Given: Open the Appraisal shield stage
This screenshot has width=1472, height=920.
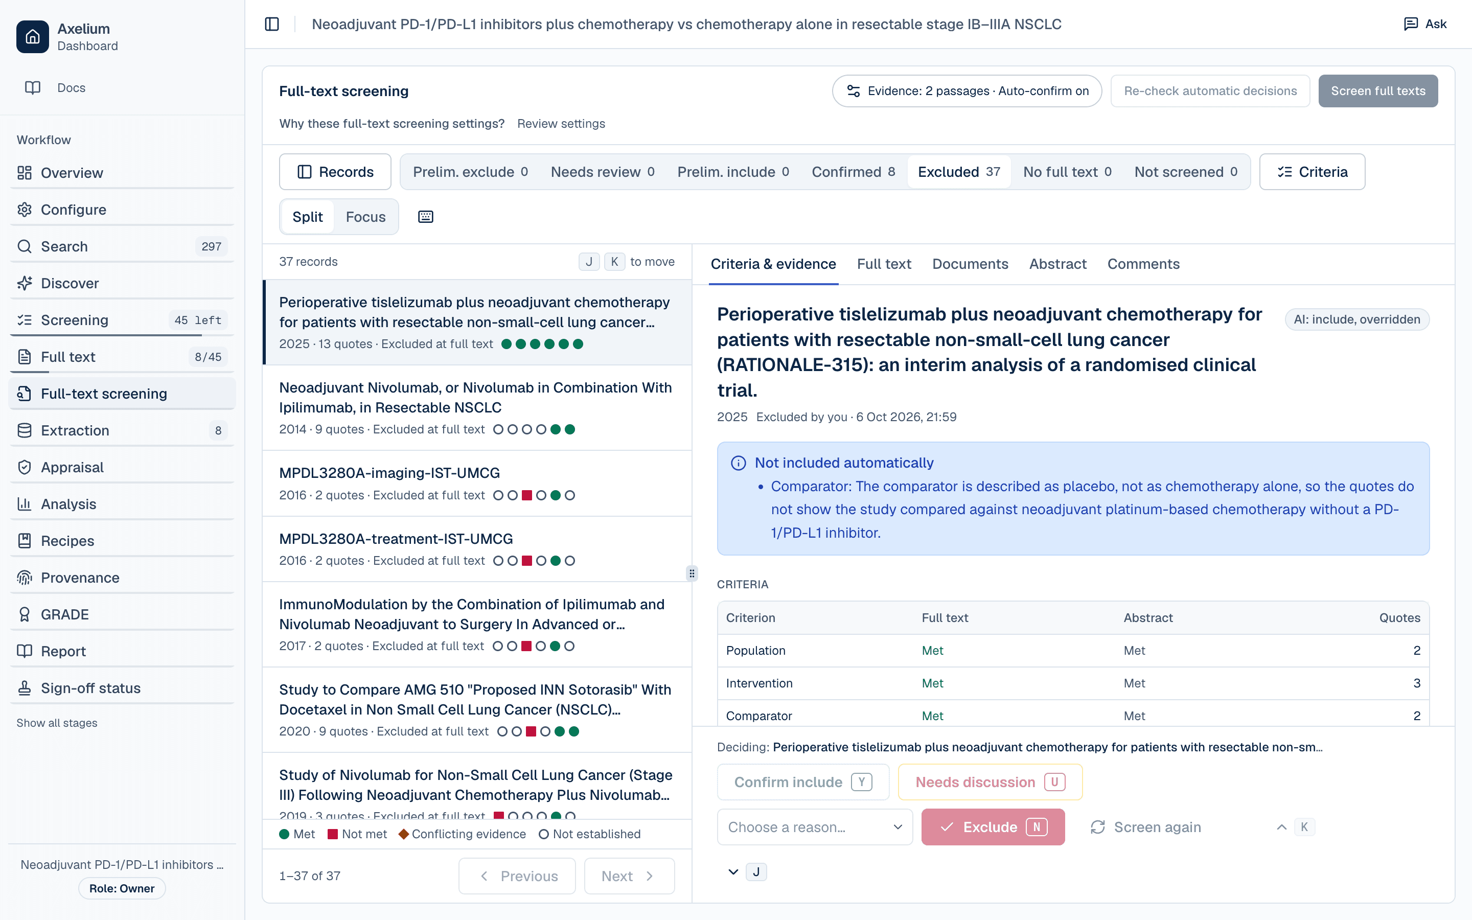Looking at the screenshot, I should pyautogui.click(x=122, y=467).
